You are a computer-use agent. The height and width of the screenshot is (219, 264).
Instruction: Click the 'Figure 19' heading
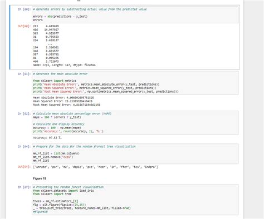pyautogui.click(x=40, y=178)
